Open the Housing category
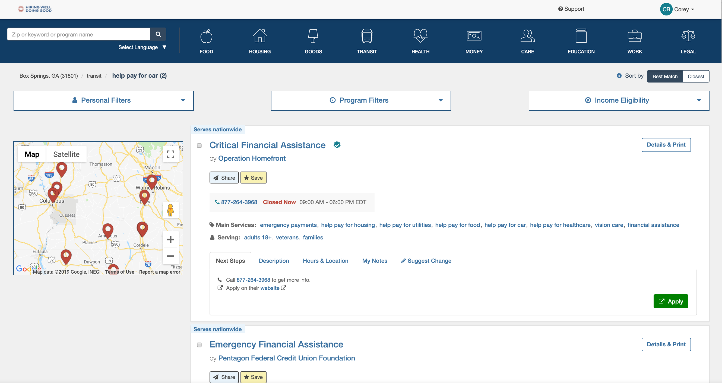Screen dimensions: 722x383 (260, 41)
